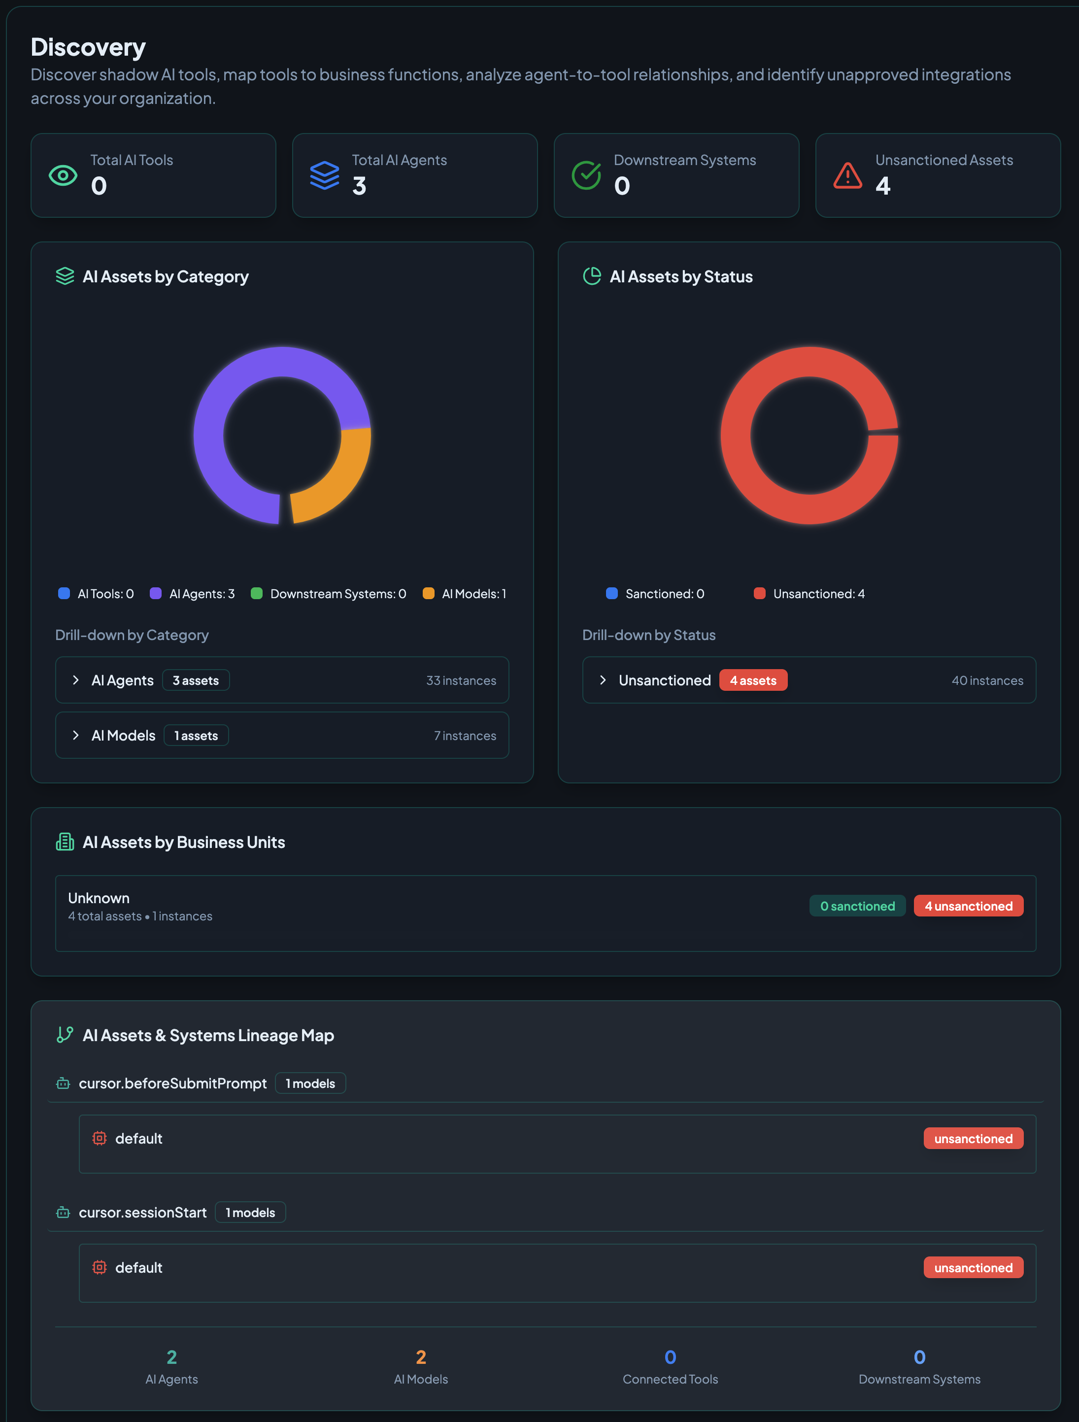
Task: Click the branch icon beside Lineage Map heading
Action: click(65, 1035)
